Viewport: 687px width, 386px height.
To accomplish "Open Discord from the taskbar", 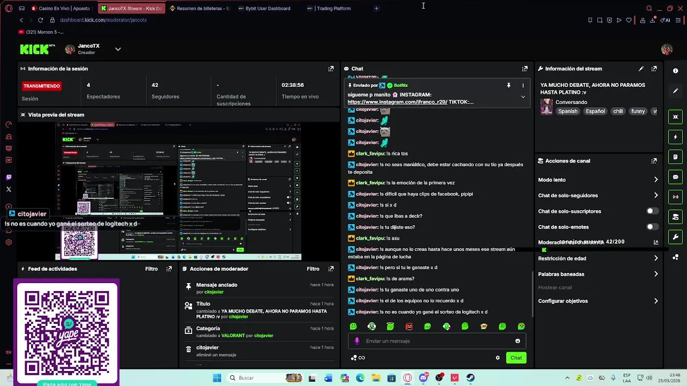I will coord(423,378).
